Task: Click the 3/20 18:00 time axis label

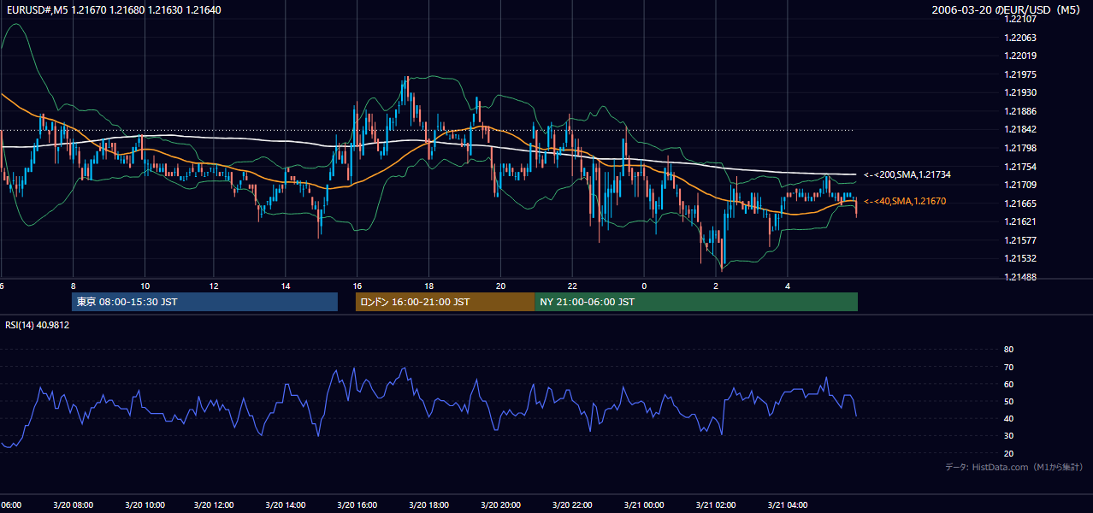Action: (x=430, y=504)
